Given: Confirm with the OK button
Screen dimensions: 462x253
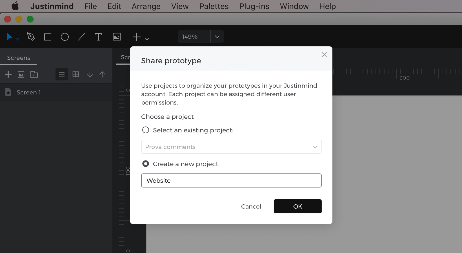Looking at the screenshot, I should 298,206.
